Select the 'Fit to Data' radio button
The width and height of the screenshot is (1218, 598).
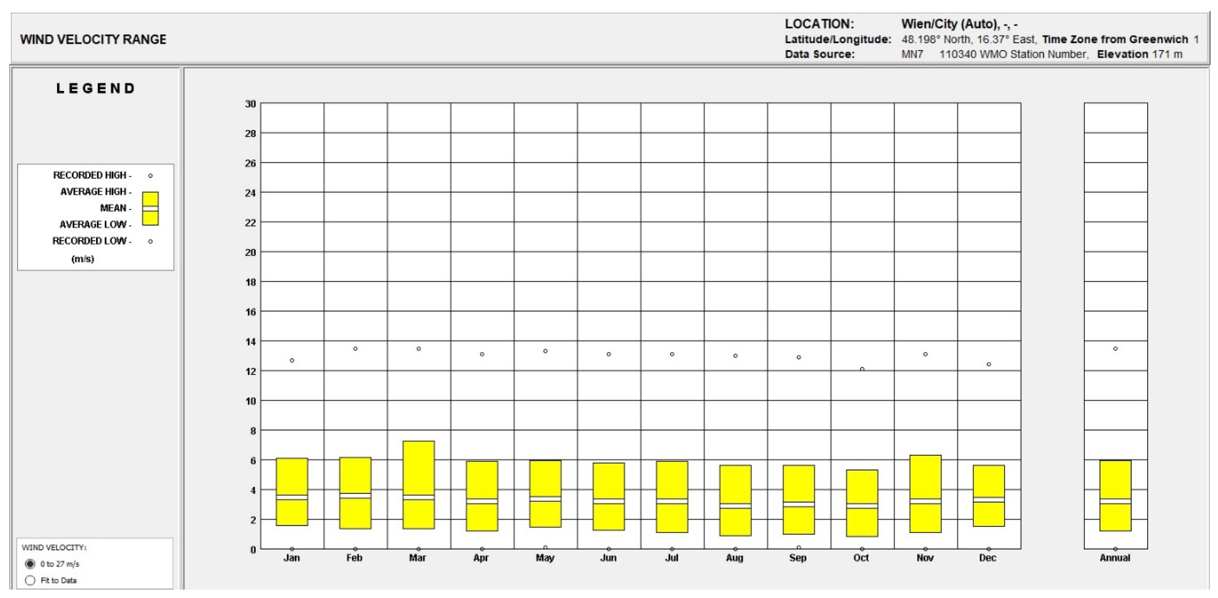coord(30,580)
